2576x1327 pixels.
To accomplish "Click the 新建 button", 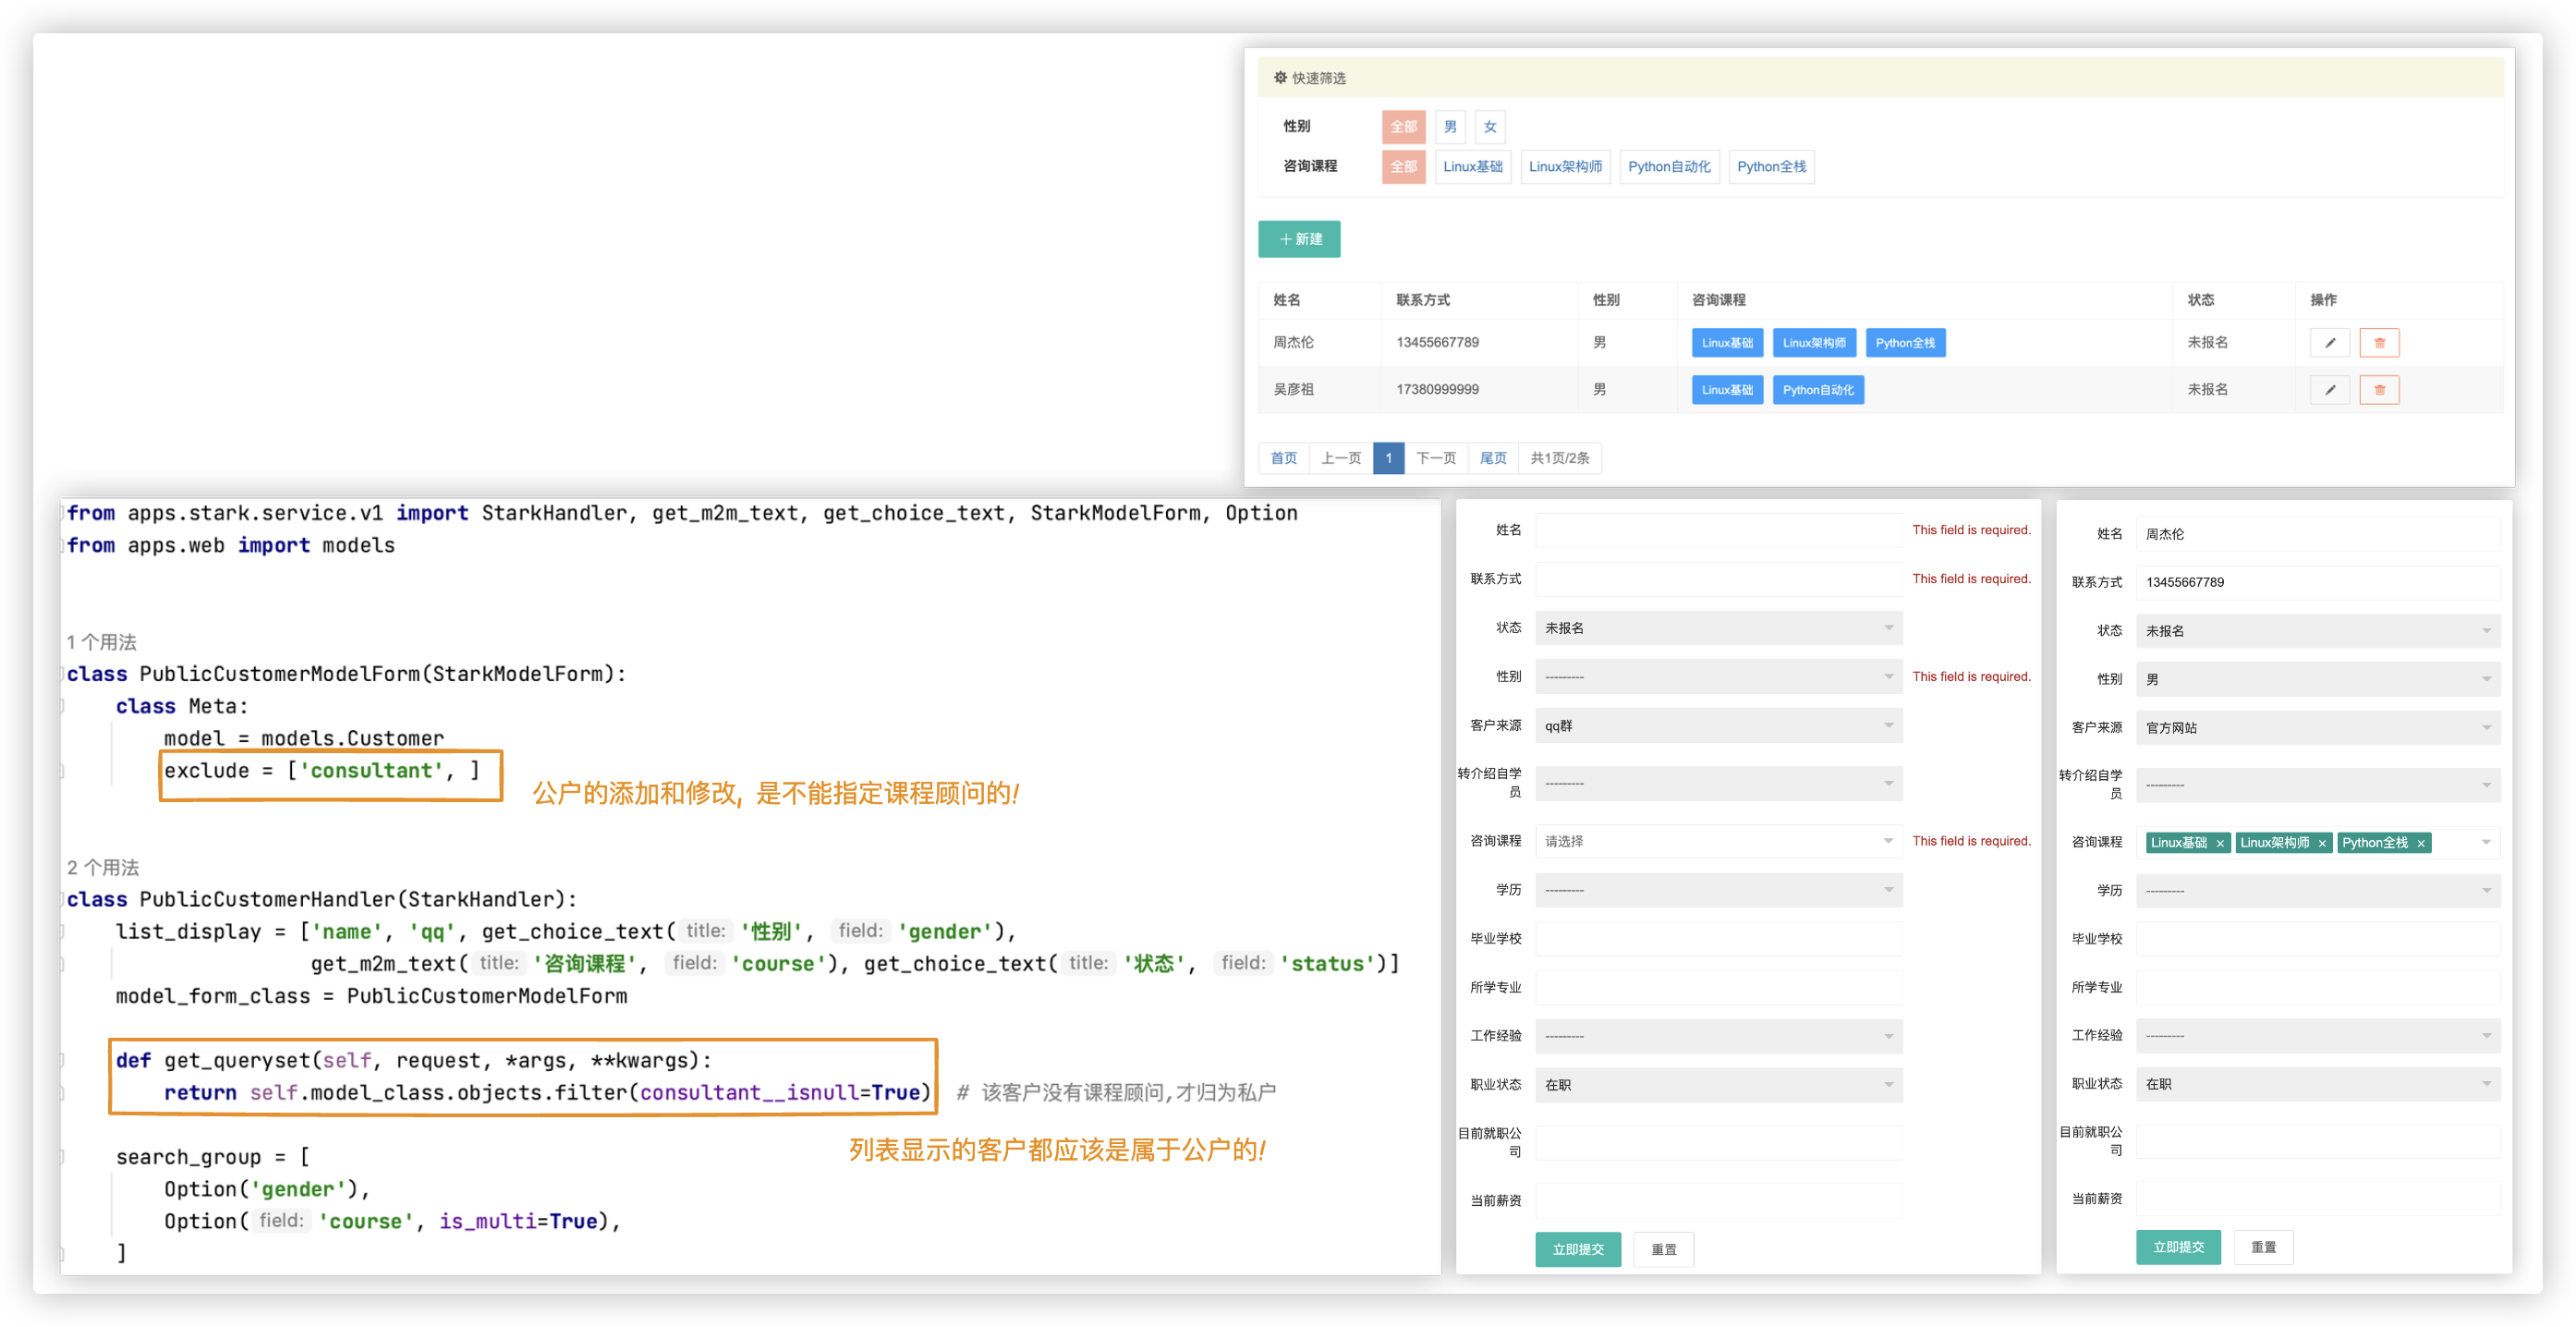I will [x=1299, y=239].
